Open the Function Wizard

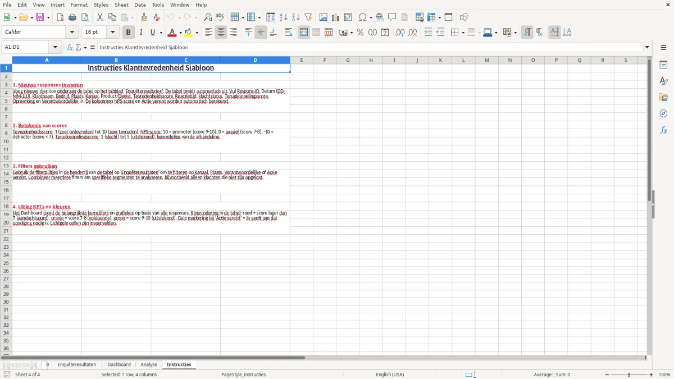tap(70, 48)
